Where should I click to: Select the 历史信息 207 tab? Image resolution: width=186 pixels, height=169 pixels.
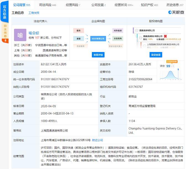(x=175, y=5)
